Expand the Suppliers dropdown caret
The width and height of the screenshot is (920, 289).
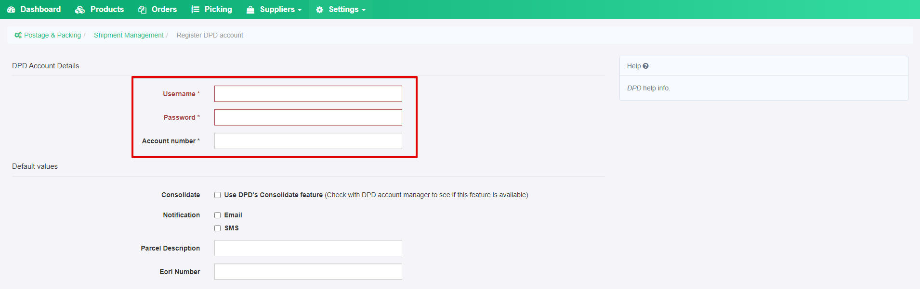point(300,10)
